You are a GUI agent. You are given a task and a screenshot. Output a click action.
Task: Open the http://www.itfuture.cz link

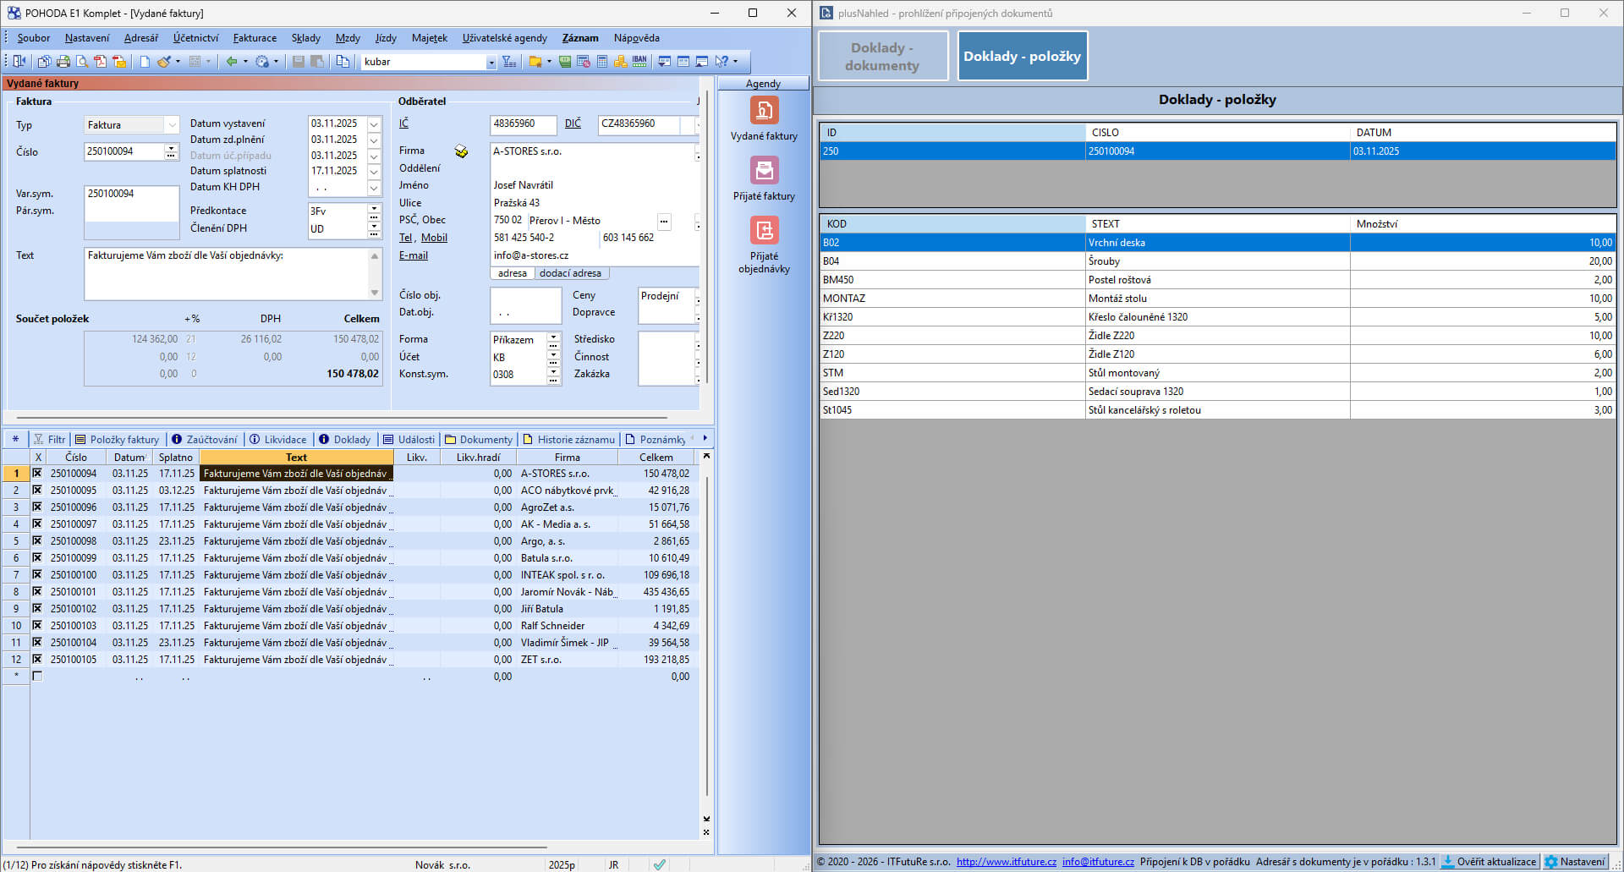tap(1006, 862)
